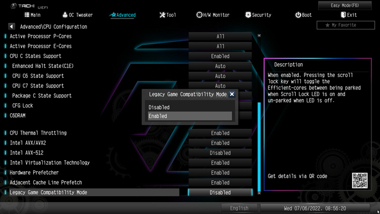This screenshot has width=380, height=214.
Task: Open the Main tab list icon
Action: [27, 15]
